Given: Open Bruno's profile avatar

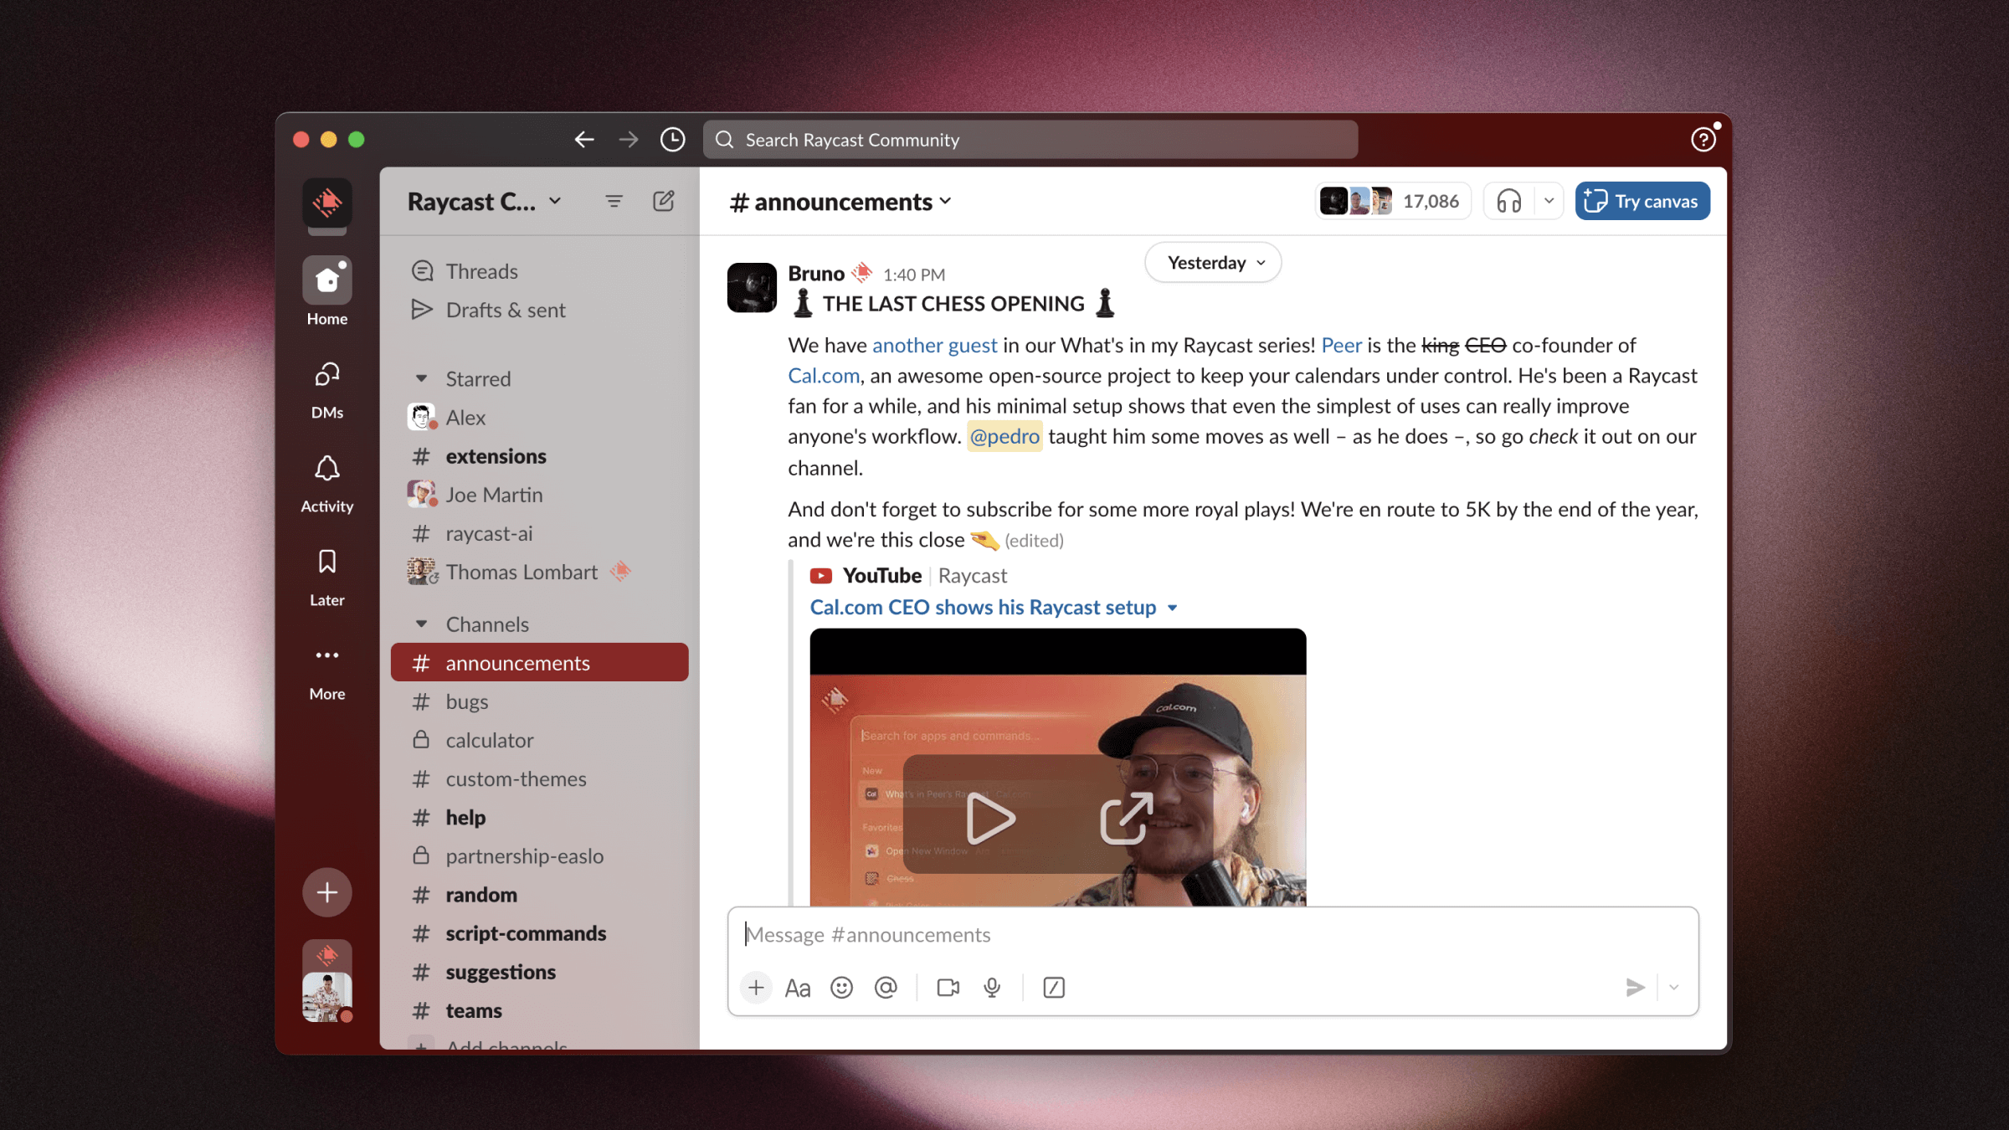Looking at the screenshot, I should click(x=752, y=288).
